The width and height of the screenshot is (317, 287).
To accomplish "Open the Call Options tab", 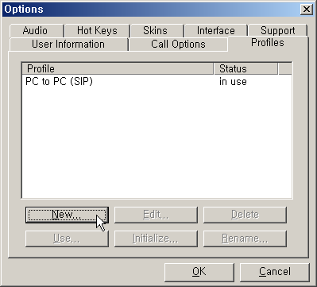I will (178, 44).
